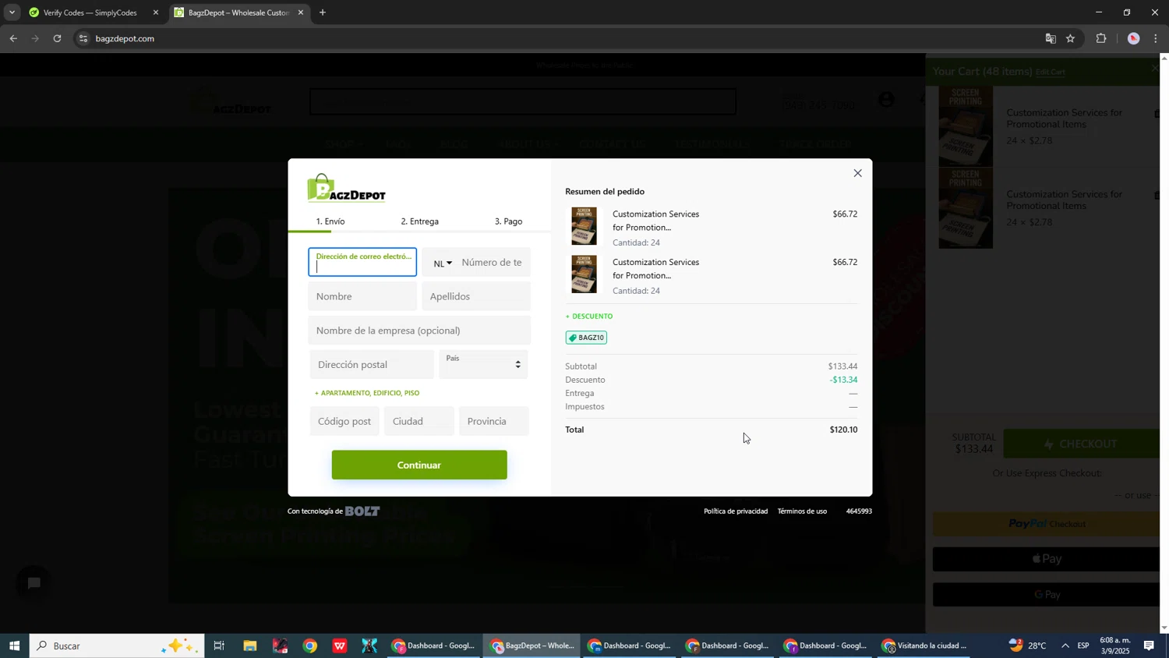The image size is (1169, 658).
Task: Open the País country dropdown
Action: (484, 364)
